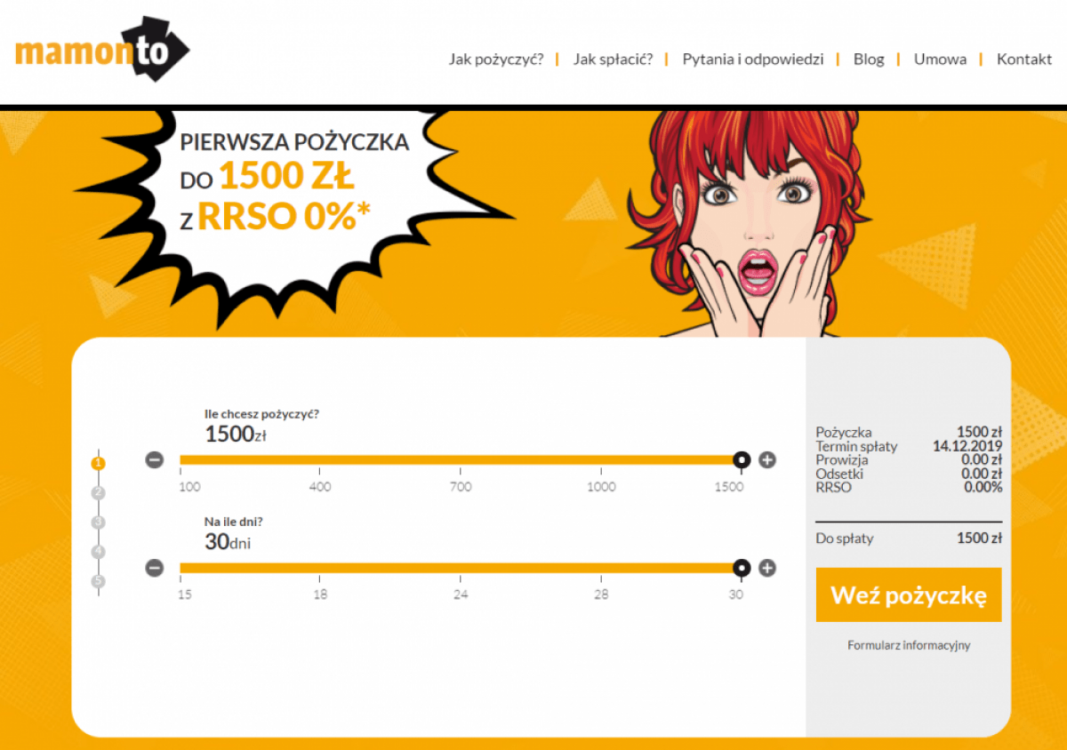Image resolution: width=1067 pixels, height=750 pixels.
Task: Click the 24 mark under days slider
Action: coord(460,594)
